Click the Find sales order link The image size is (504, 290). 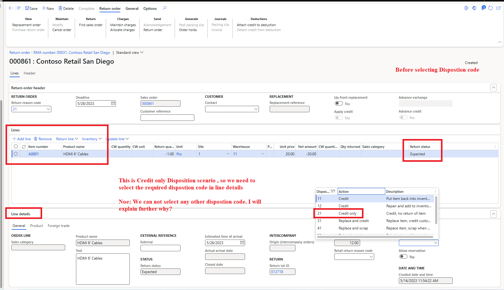point(90,25)
